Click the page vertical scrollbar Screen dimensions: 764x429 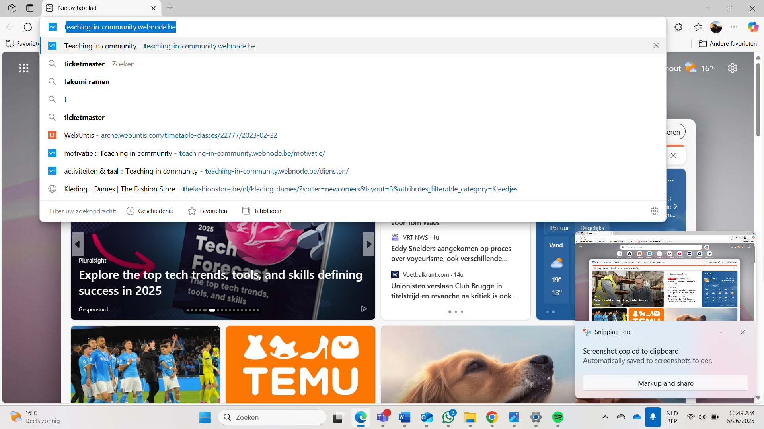coord(758,99)
